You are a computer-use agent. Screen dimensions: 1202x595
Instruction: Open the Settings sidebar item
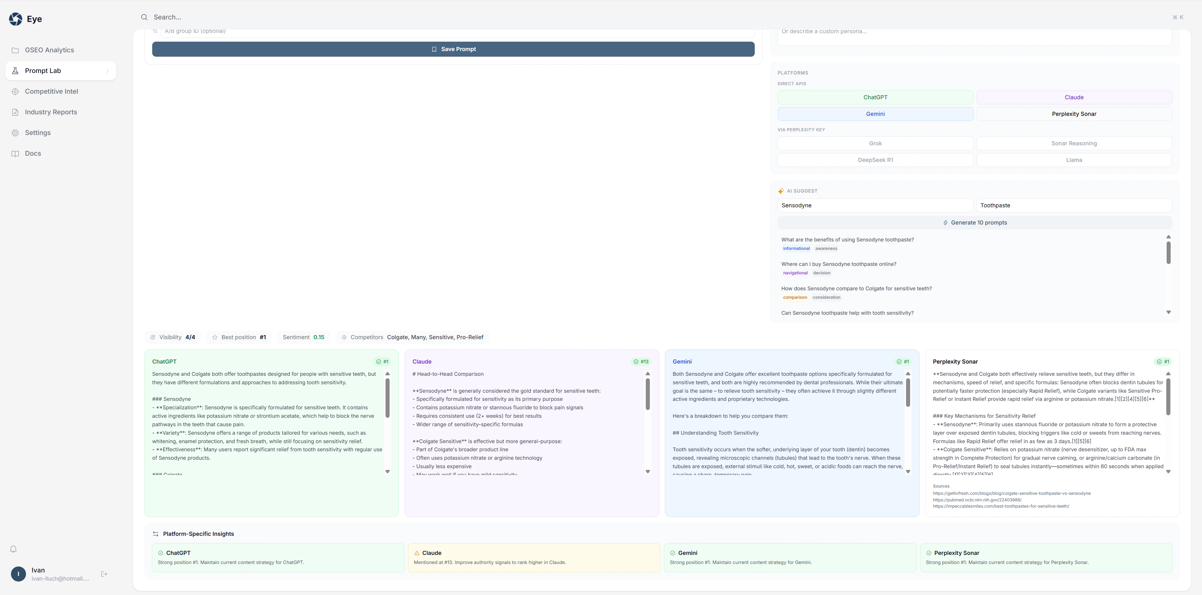coord(38,132)
